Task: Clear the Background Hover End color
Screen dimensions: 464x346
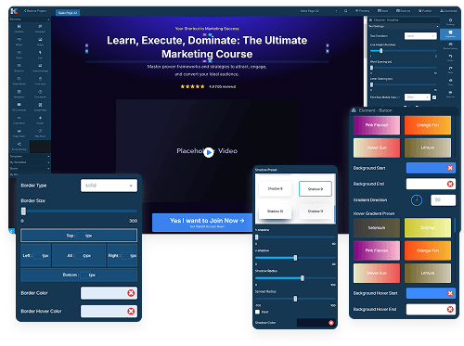Action: [x=450, y=309]
